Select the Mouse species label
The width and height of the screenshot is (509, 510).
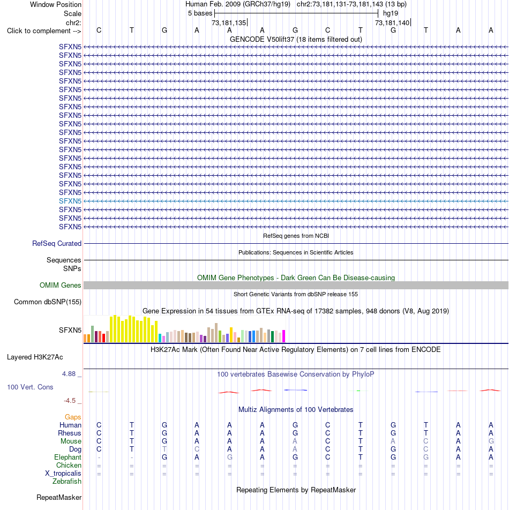coord(71,441)
